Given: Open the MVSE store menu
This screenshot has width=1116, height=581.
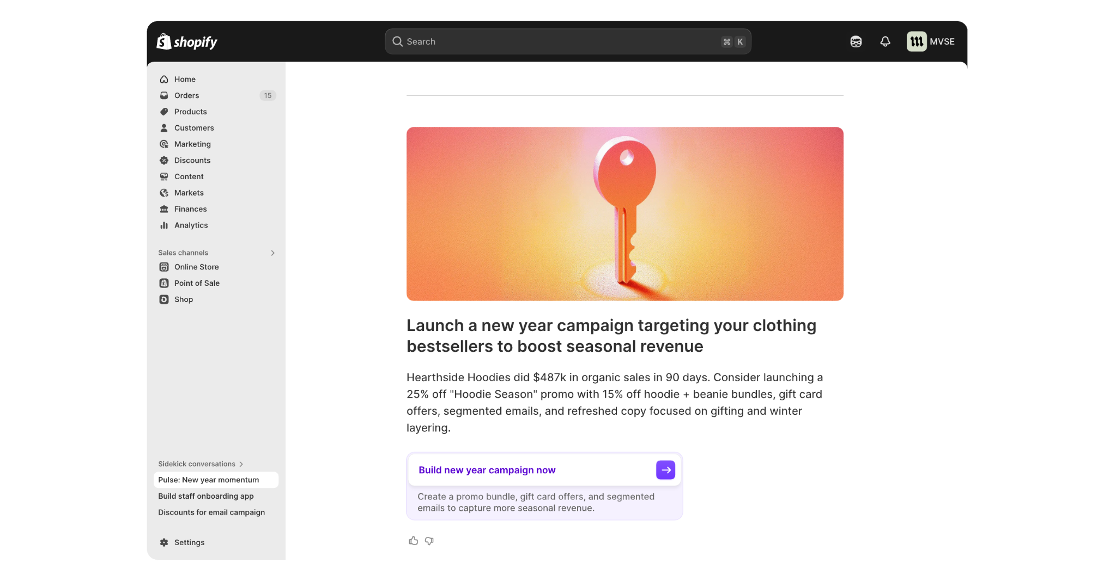Looking at the screenshot, I should (x=931, y=41).
